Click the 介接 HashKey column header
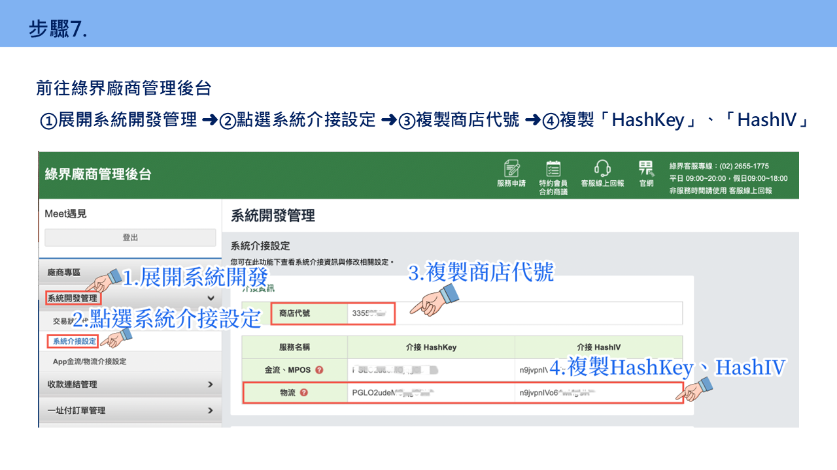Screen dimensions: 837x470 431,347
